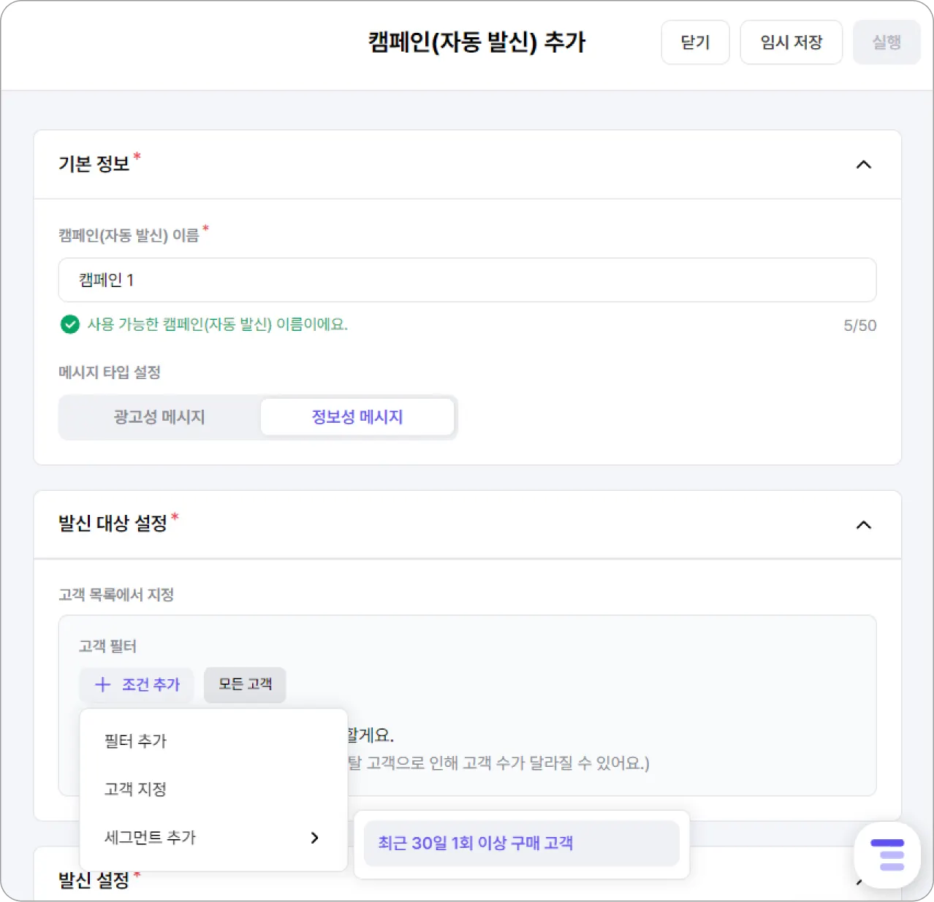Click the plus icon for 조건 추가
The width and height of the screenshot is (934, 902).
click(x=103, y=684)
